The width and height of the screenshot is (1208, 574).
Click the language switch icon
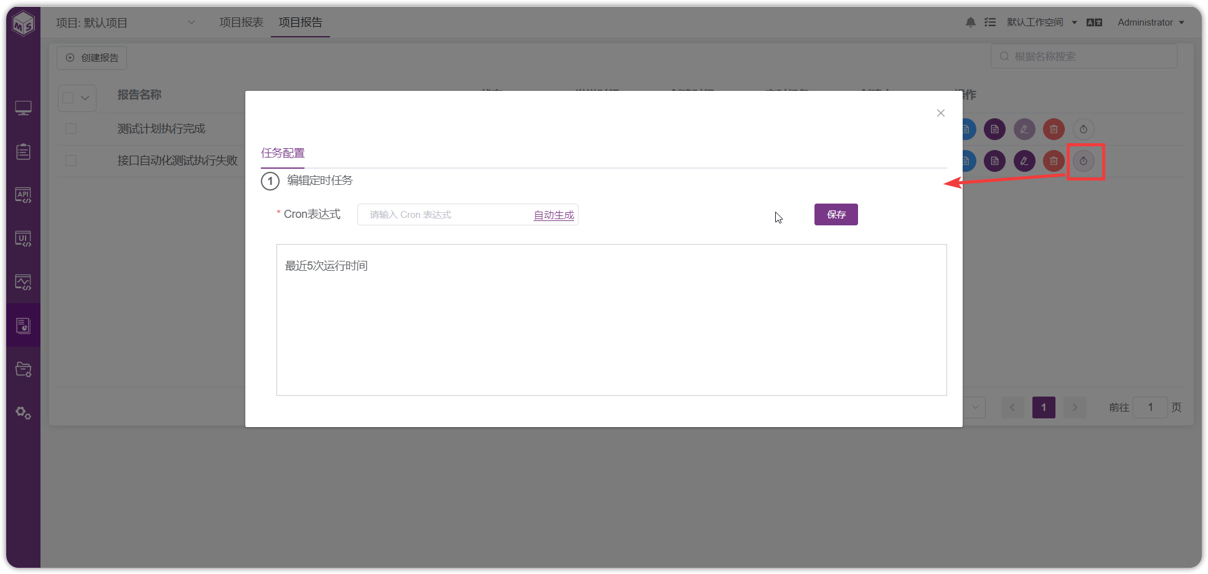click(x=1094, y=22)
